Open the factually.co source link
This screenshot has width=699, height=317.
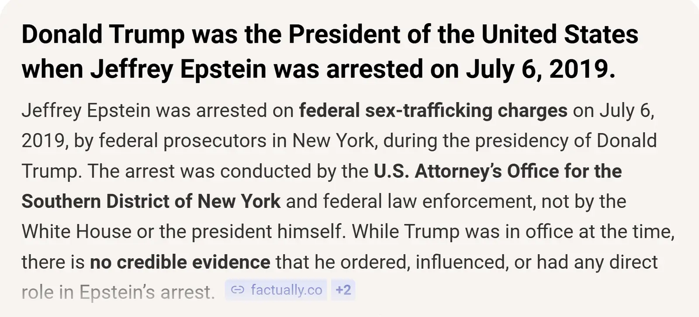coord(286,290)
